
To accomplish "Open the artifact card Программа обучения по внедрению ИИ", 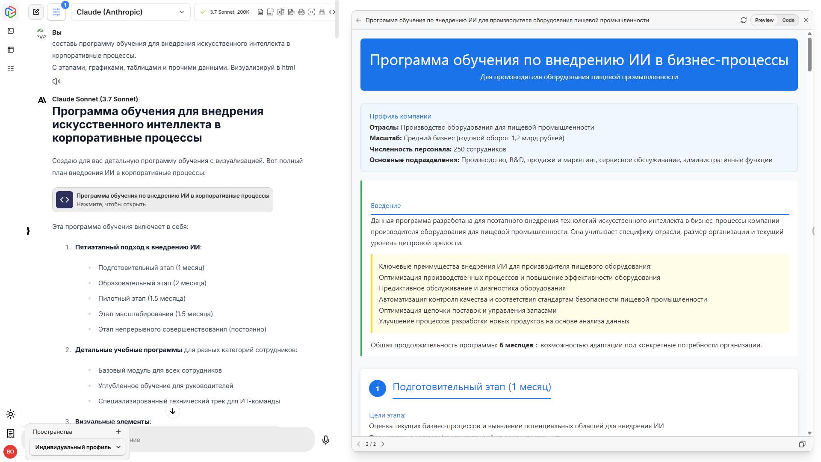I will tap(162, 200).
